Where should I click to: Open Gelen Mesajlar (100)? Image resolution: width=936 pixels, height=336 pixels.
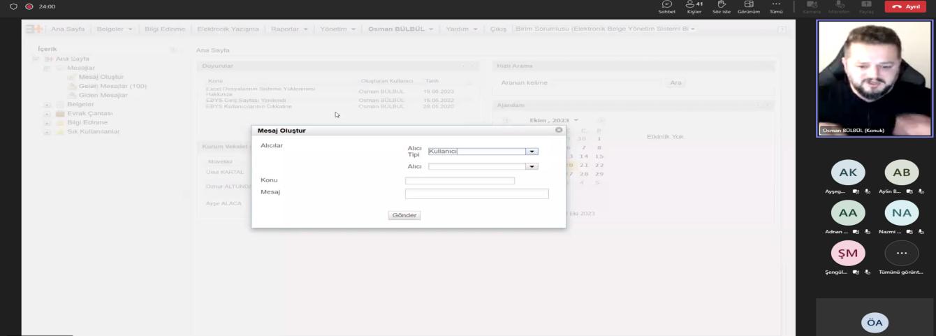click(112, 86)
